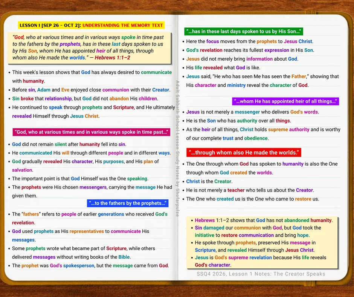Select the word 'messengers' in 'His chosen messengers'
Viewport: 354px width, 297px height.
tap(93, 187)
